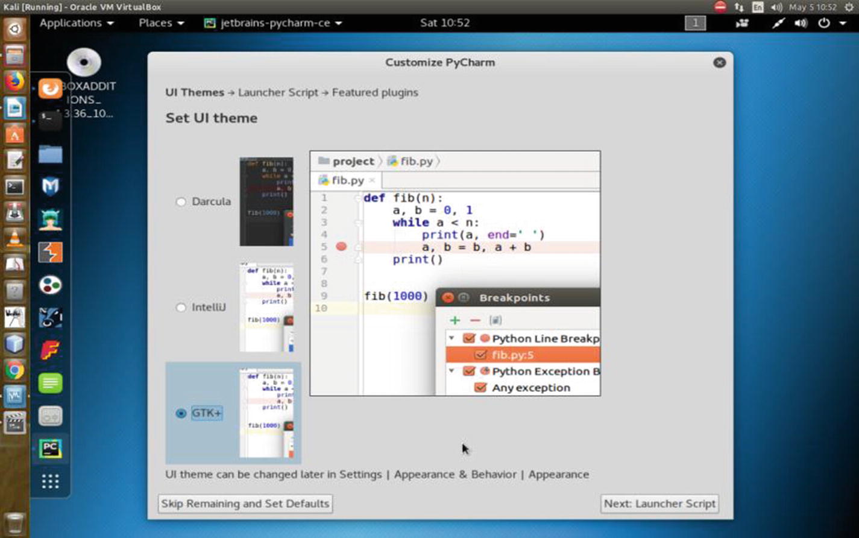Open VirtualBox cube icon in host launcher
859x538 pixels.
[x=14, y=343]
